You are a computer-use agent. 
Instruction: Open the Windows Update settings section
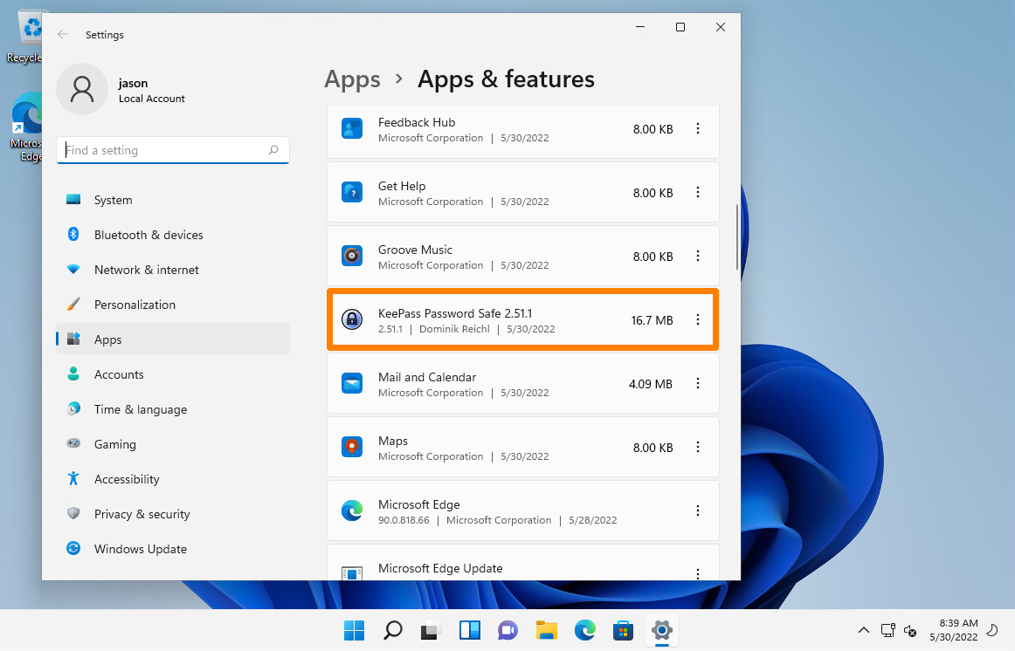pos(140,549)
